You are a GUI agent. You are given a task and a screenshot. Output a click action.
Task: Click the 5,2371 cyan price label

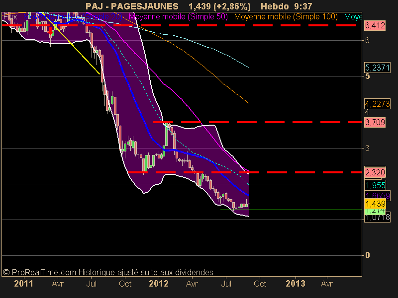click(x=377, y=68)
